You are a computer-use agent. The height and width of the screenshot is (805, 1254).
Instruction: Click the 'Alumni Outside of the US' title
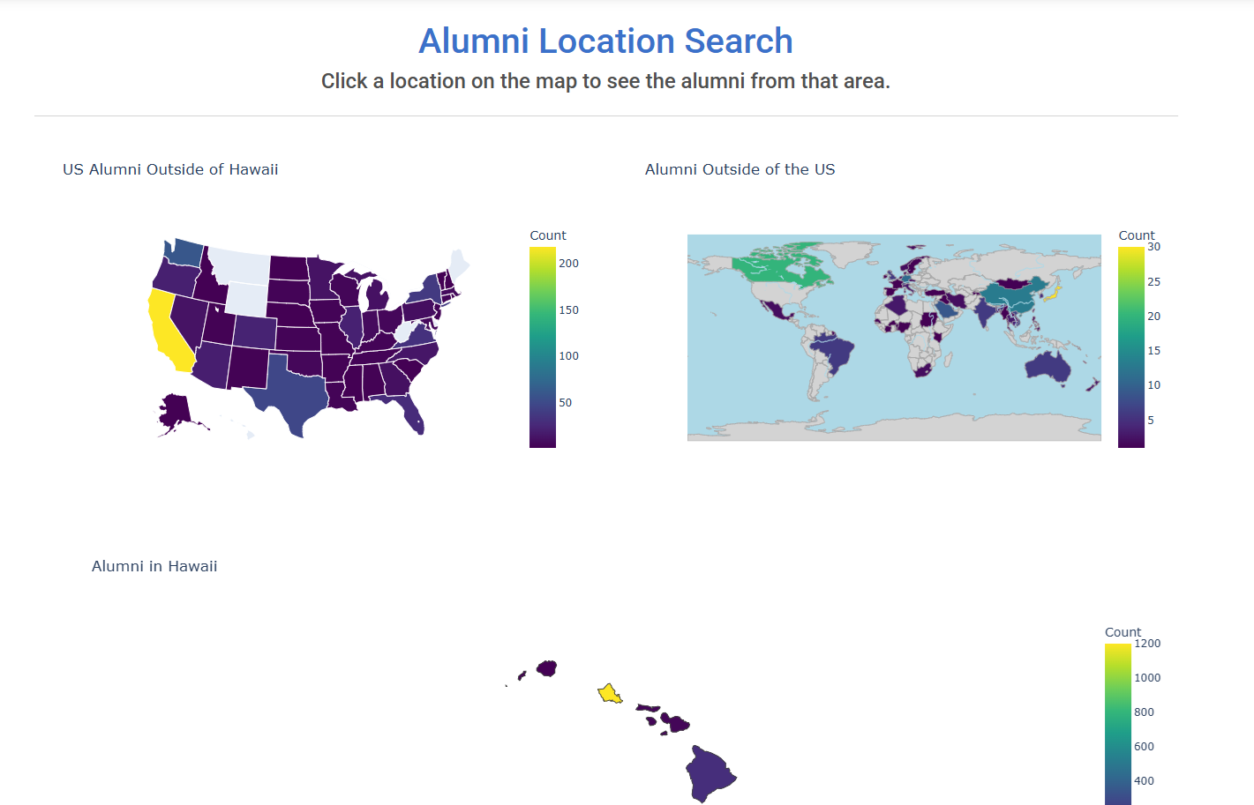[x=740, y=169]
